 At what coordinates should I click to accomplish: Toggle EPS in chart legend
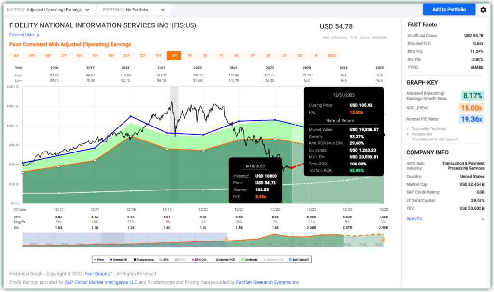(x=164, y=260)
